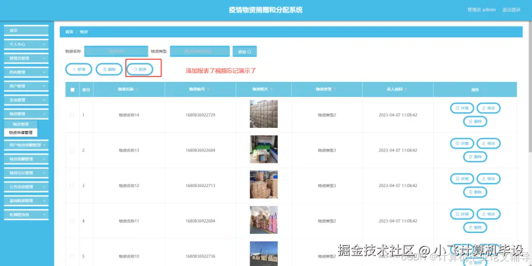Click the 查询 search button
This screenshot has width=532, height=266.
pos(244,52)
